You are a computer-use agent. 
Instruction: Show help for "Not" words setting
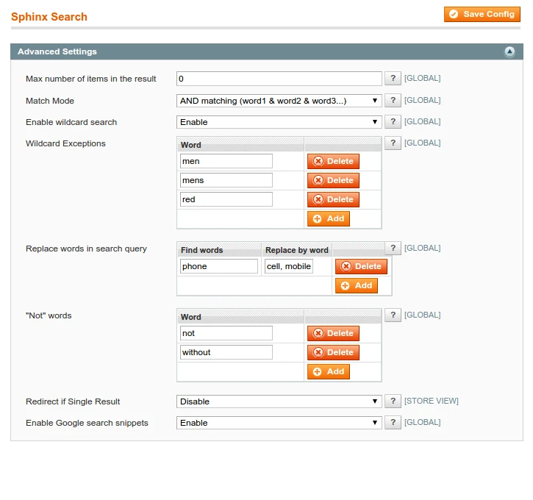point(393,315)
